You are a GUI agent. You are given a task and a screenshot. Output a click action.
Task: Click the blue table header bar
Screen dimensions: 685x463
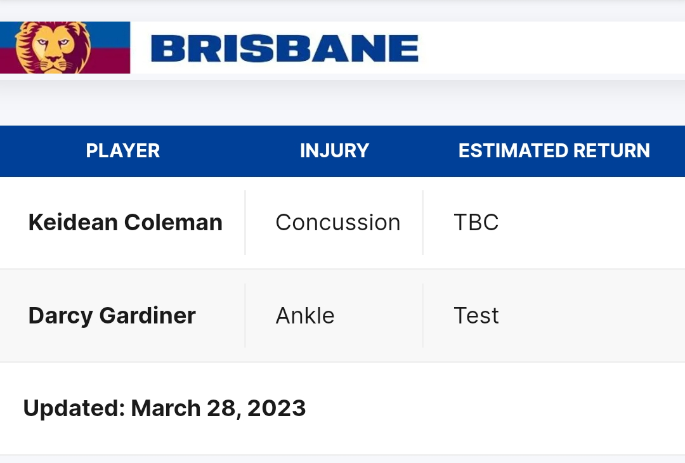point(342,151)
